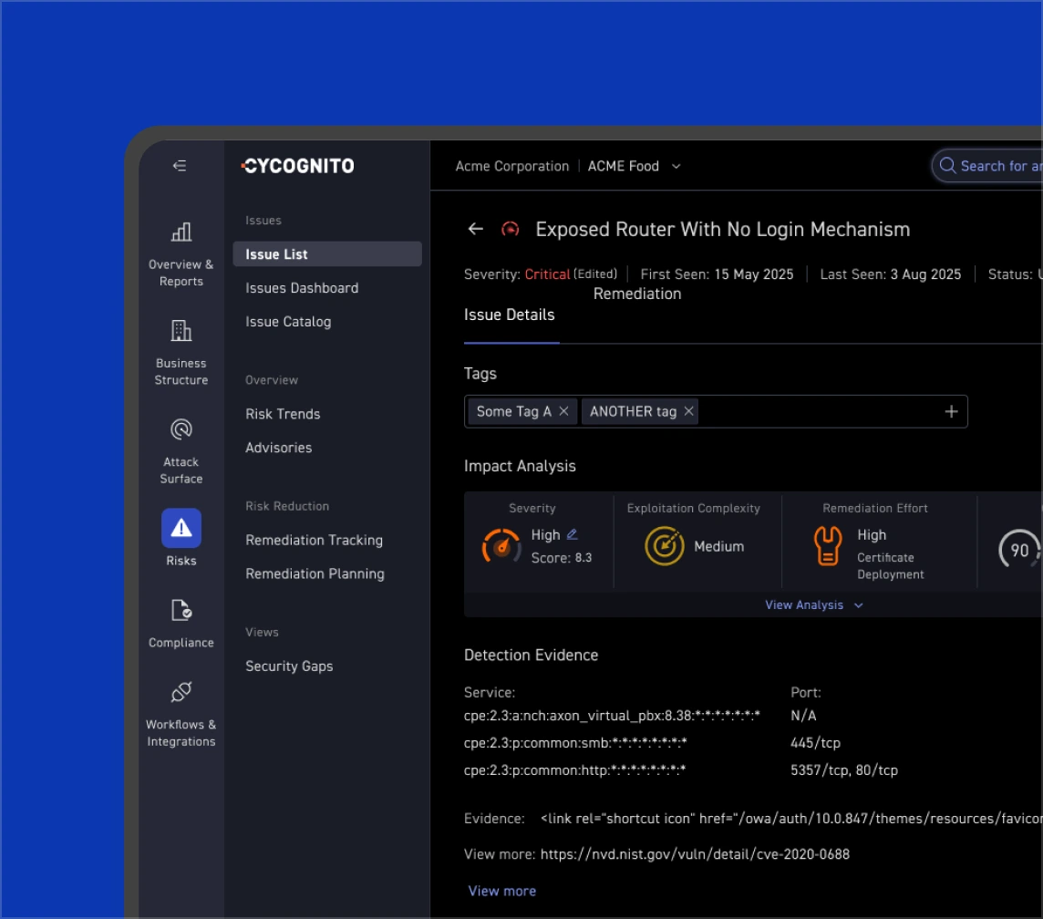Click the back arrow beside issue title
Image resolution: width=1043 pixels, height=919 pixels.
click(475, 229)
